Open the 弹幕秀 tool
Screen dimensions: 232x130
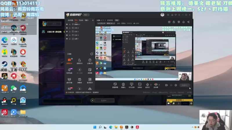(x=79, y=81)
